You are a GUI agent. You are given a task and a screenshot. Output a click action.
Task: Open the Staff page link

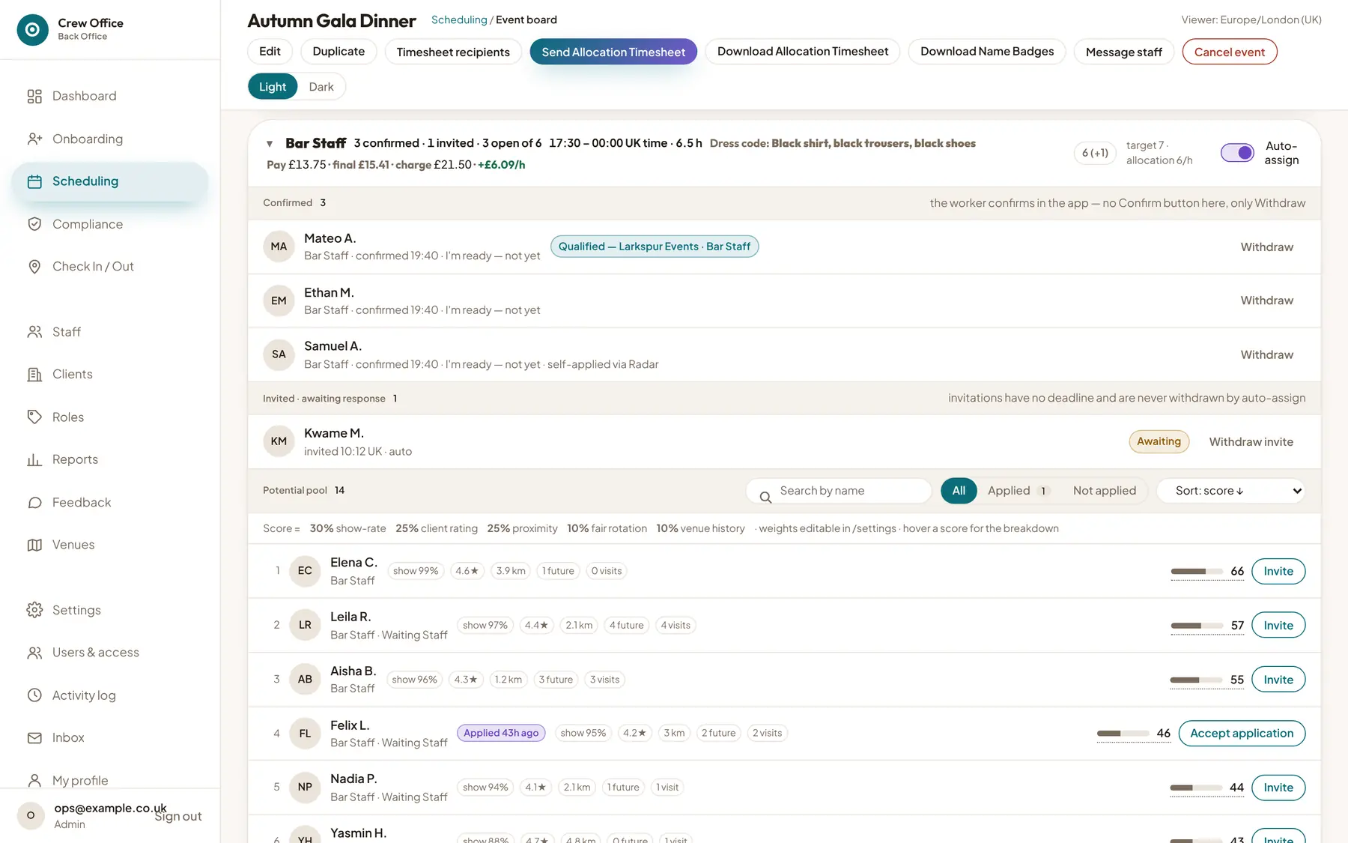pos(110,332)
